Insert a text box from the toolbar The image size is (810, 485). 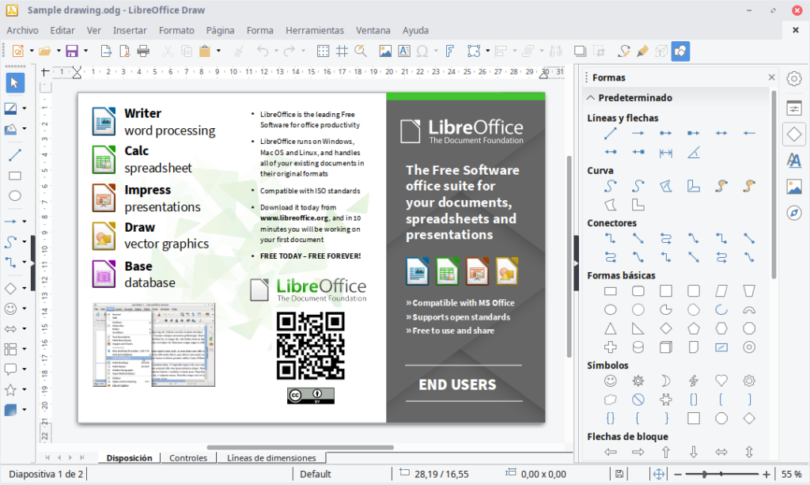tap(403, 51)
